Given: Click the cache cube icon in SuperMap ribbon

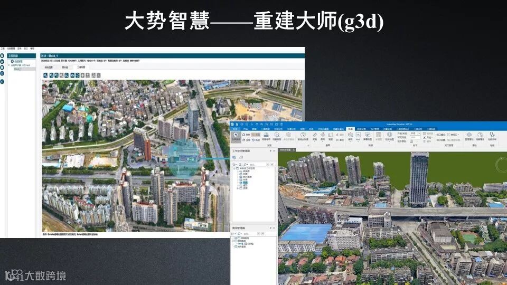Looking at the screenshot, I should [350, 136].
